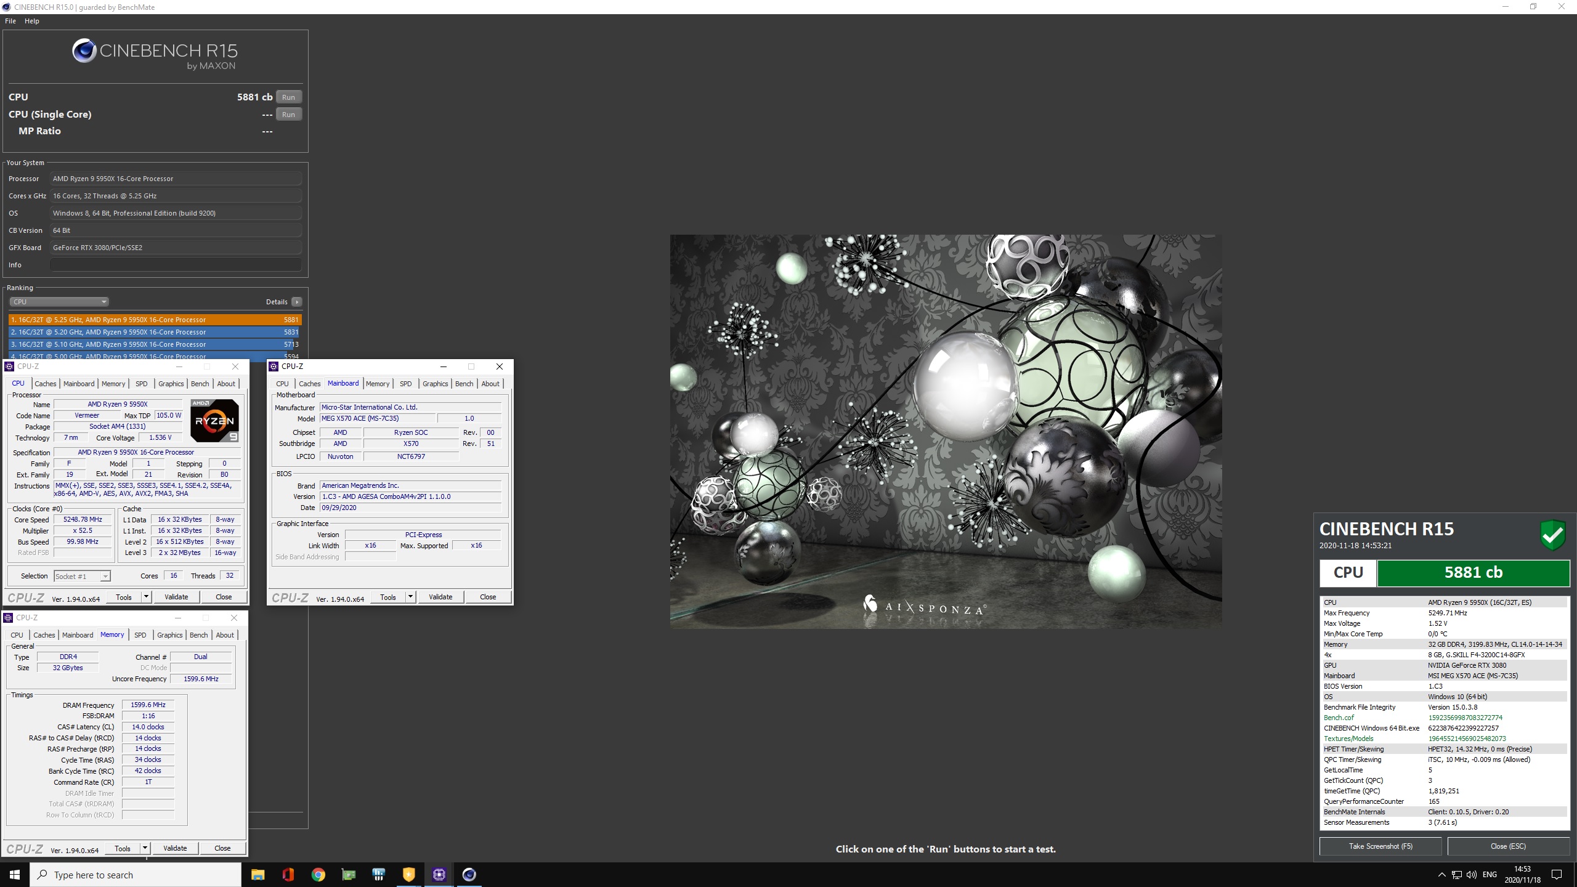Viewport: 1577px width, 887px height.
Task: Click the taskbar search box
Action: [x=136, y=875]
